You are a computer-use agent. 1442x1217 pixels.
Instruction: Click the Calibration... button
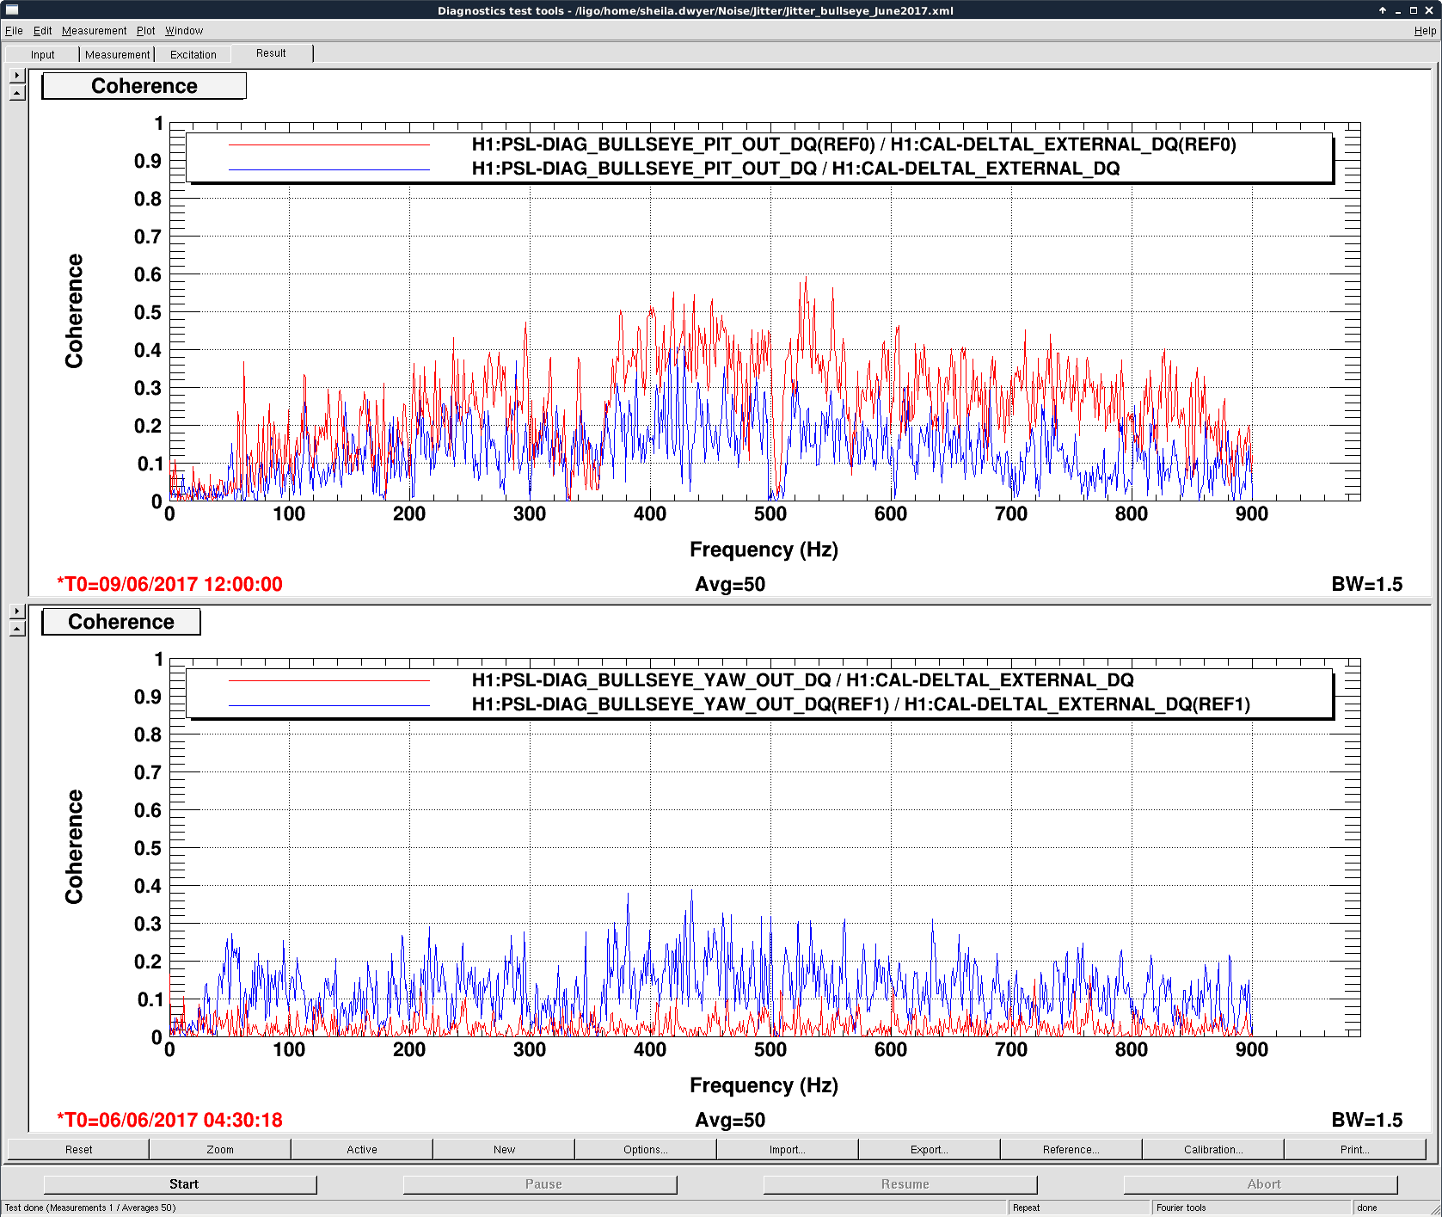[x=1212, y=1149]
